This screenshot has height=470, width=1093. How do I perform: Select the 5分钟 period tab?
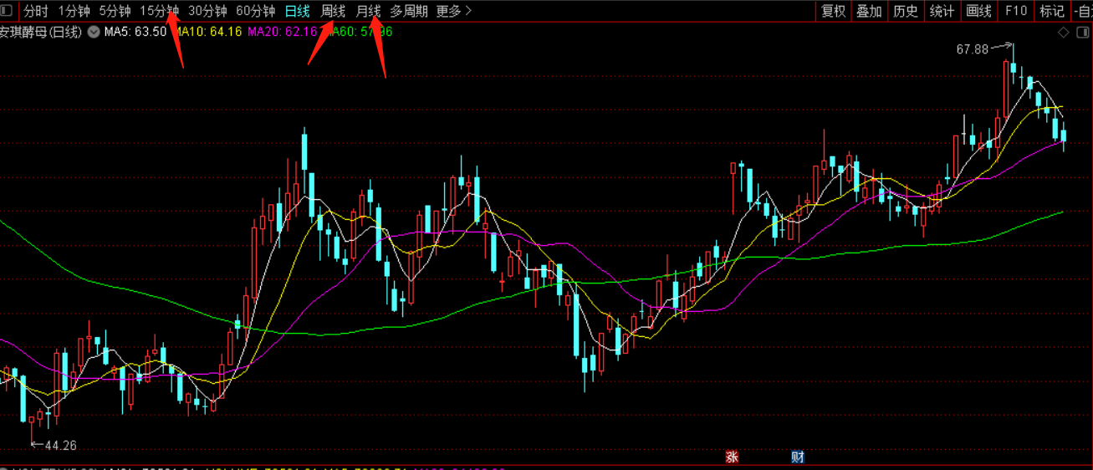(115, 11)
